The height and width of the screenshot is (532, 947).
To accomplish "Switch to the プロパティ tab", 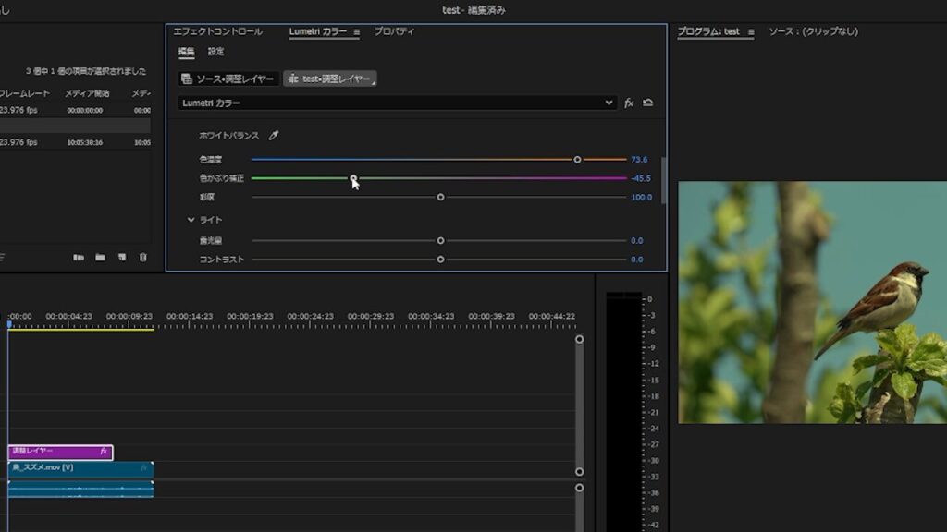I will [394, 31].
